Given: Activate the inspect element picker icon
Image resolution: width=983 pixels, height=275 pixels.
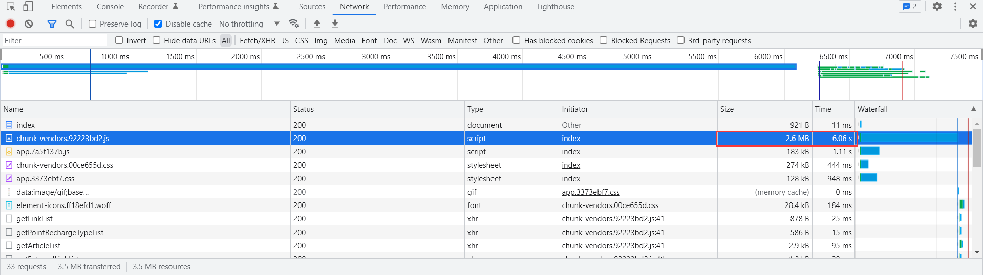Looking at the screenshot, I should [11, 7].
